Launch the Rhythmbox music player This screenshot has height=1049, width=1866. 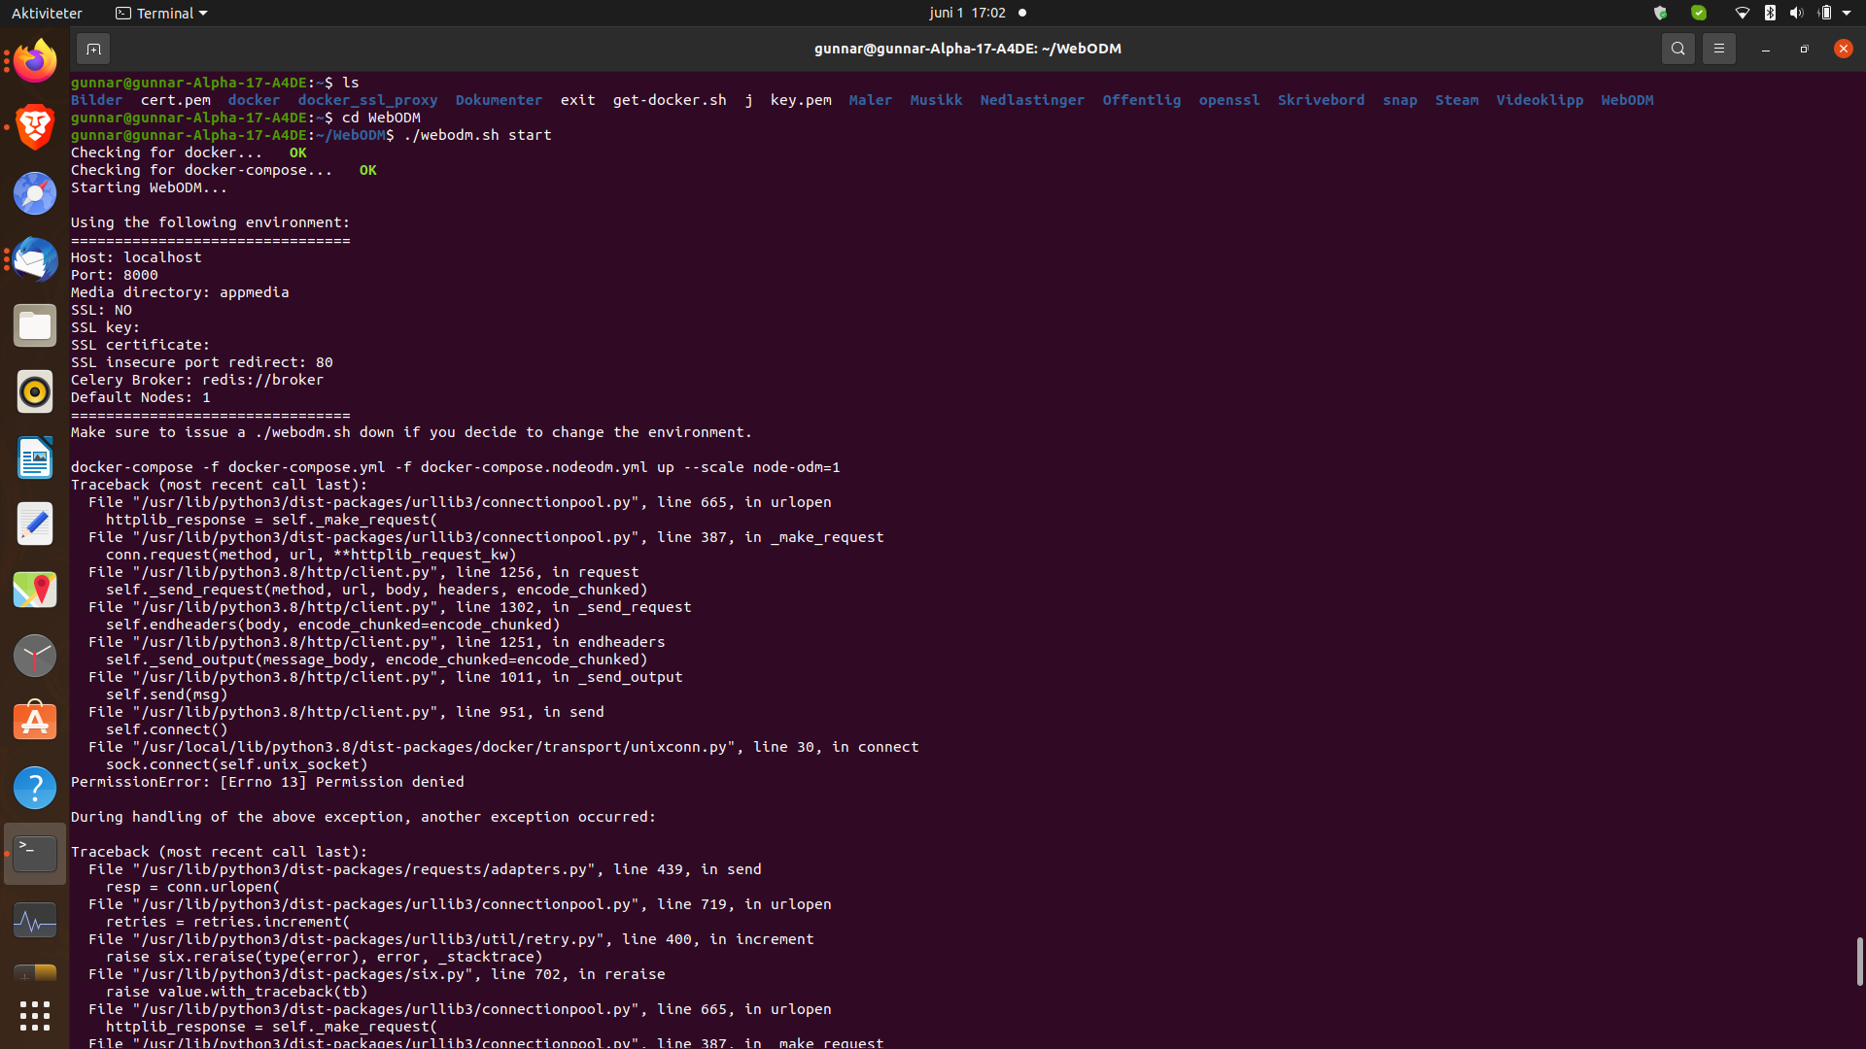34,391
